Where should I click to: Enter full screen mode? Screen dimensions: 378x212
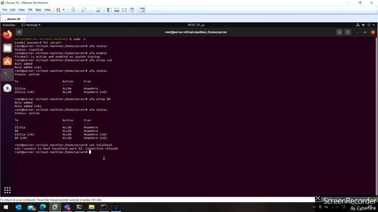tap(124, 10)
